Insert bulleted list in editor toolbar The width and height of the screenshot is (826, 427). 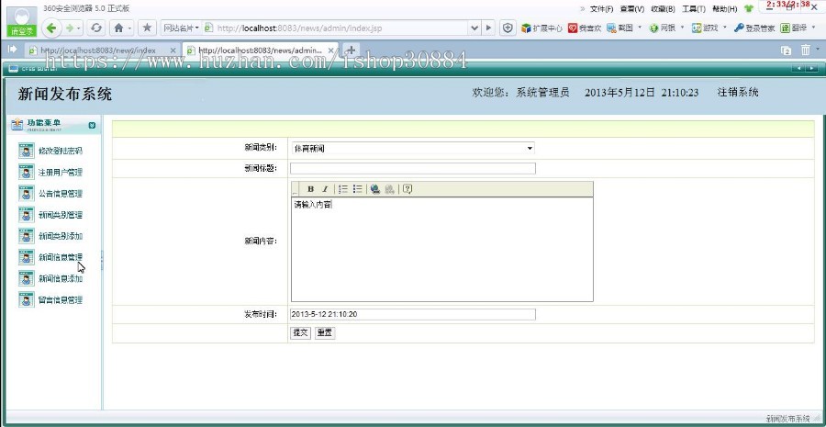[358, 189]
